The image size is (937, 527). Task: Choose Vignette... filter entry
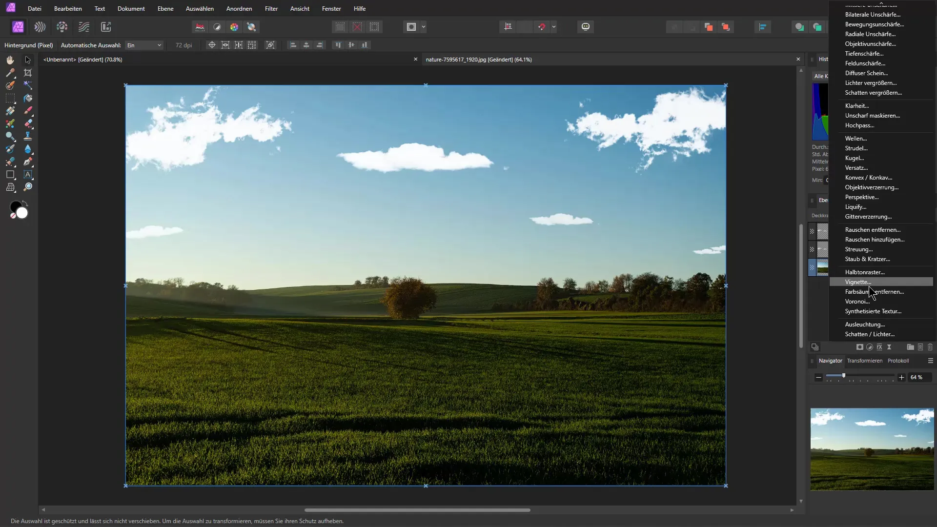click(x=881, y=282)
